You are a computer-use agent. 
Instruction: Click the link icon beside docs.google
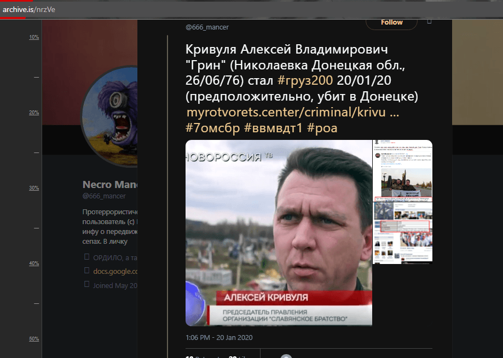tap(86, 271)
